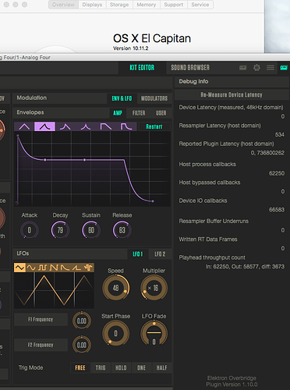The width and height of the screenshot is (290, 390).
Task: Open the F1 Frequency destination selector
Action: coord(41,320)
